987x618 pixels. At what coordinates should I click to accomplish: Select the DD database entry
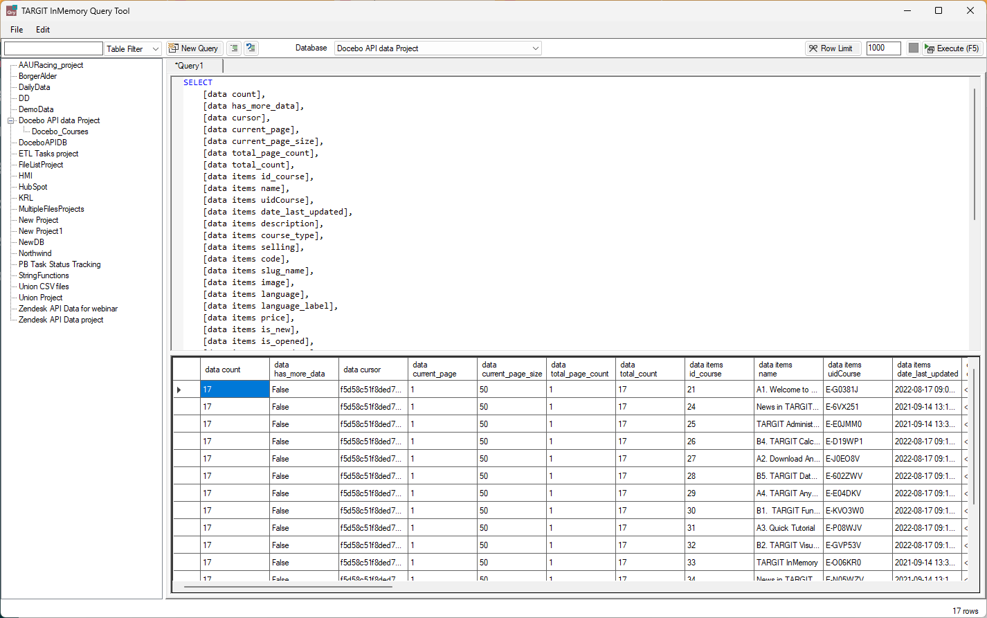pyautogui.click(x=24, y=98)
